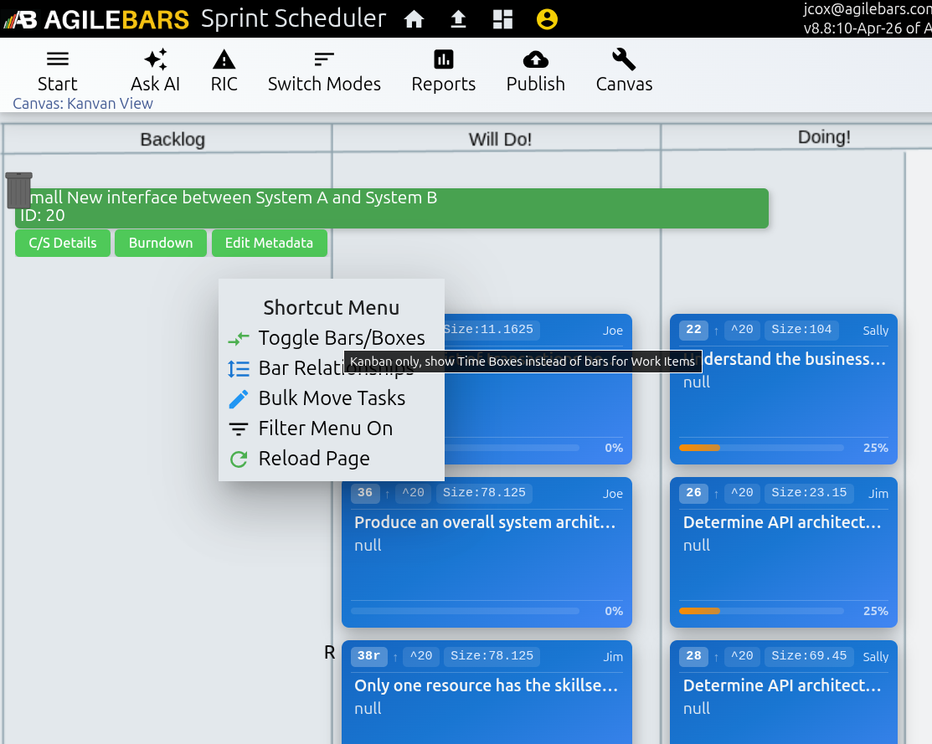Screen dimensions: 932x744
Task: Turn Filter Menu On
Action: tap(331, 428)
